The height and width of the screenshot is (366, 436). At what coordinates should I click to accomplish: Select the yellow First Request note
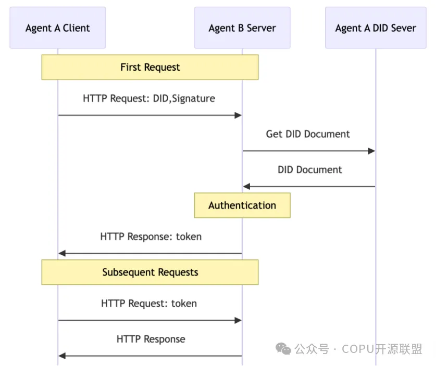tap(150, 68)
